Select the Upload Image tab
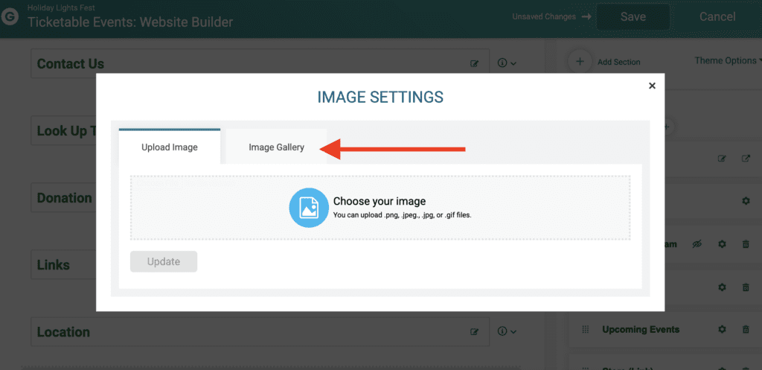 (x=169, y=147)
